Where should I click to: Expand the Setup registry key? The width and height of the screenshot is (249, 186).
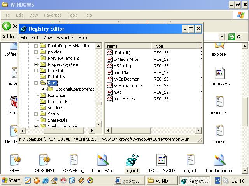coord(36,114)
